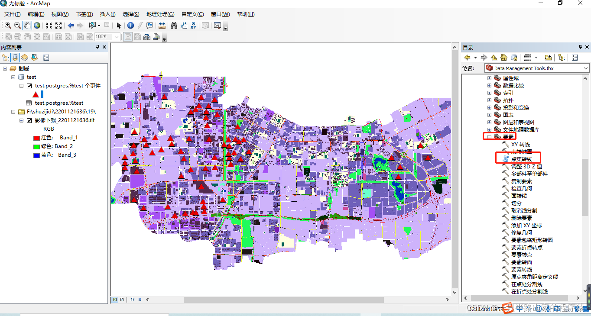
Task: Open the 文件(F) menu
Action: click(x=13, y=14)
